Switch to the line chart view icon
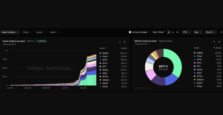The width and height of the screenshot is (223, 115). click(x=173, y=32)
